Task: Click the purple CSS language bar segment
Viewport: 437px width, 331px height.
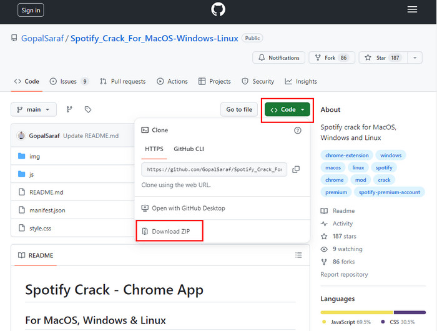Action: [x=410, y=312]
